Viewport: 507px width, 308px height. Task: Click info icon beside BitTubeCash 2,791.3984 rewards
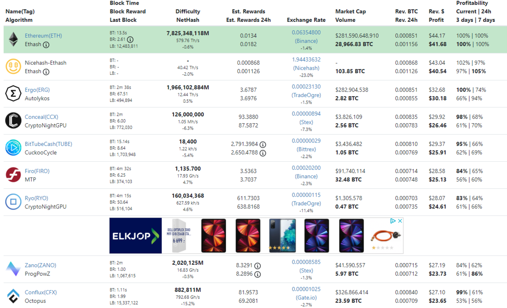click(x=263, y=145)
